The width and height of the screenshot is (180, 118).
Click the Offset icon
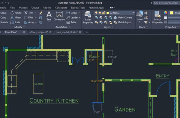click(x=40, y=22)
